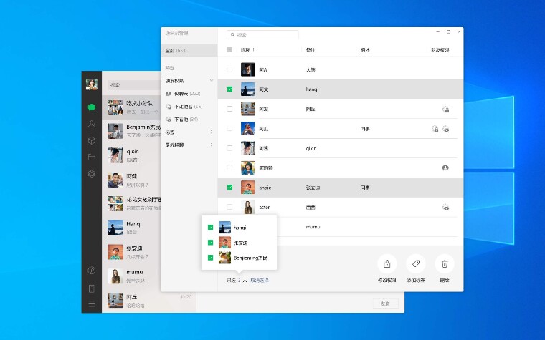This screenshot has width=545, height=340.
Task: Check the checkbox for the astor contact row
Action: tap(229, 207)
